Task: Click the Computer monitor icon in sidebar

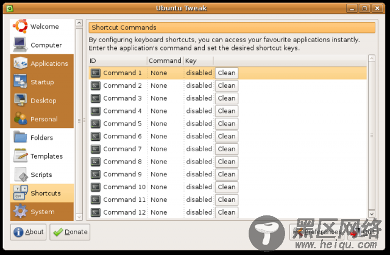Action: click(x=20, y=45)
